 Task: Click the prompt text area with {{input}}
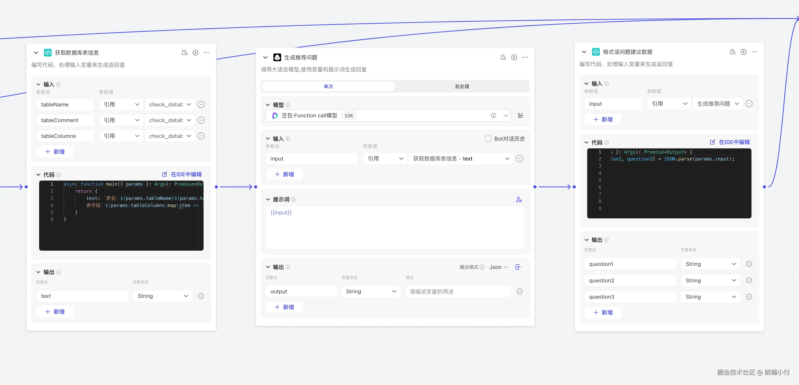coord(394,228)
